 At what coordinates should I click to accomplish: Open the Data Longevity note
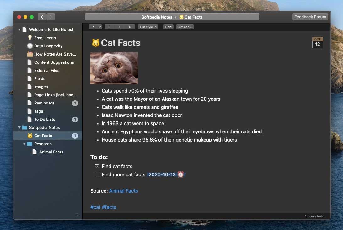coord(48,46)
